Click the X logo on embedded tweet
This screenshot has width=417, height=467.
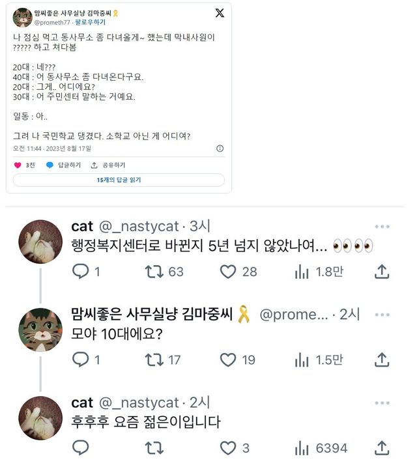(220, 13)
